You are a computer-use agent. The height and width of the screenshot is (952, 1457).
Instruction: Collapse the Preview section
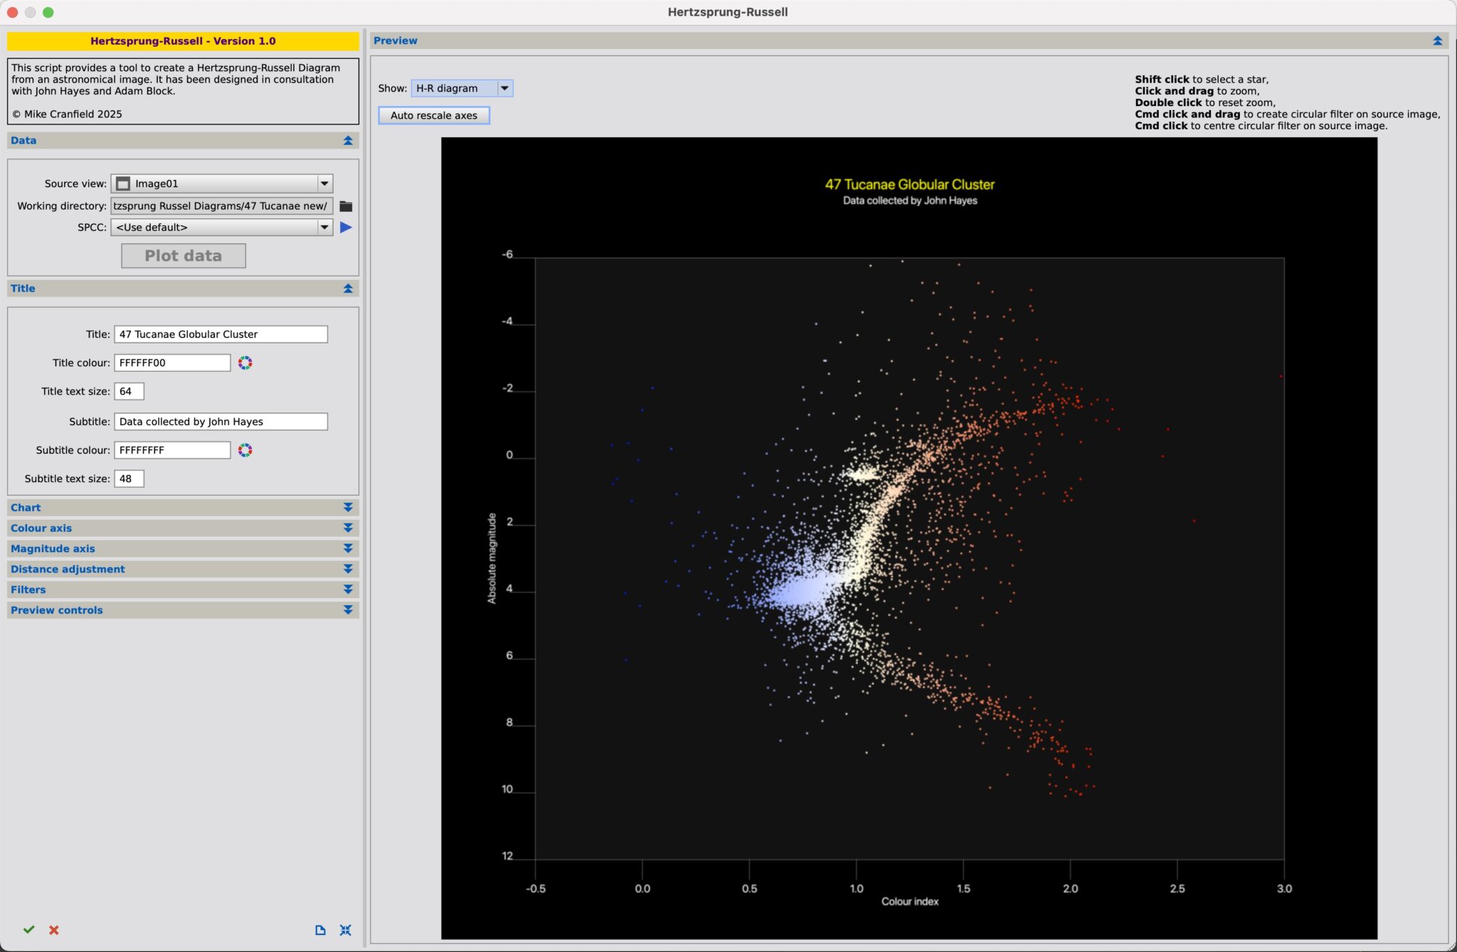(x=1439, y=41)
